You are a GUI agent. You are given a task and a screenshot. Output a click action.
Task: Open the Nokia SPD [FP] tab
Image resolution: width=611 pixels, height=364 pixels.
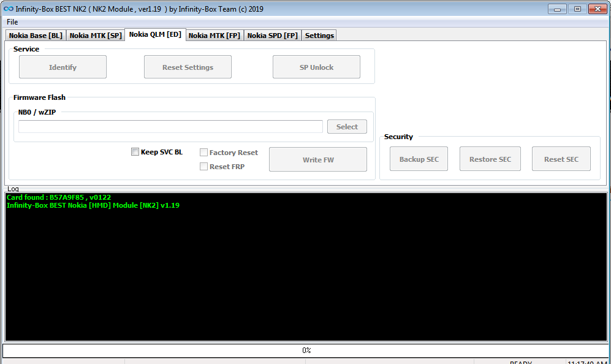(x=272, y=35)
